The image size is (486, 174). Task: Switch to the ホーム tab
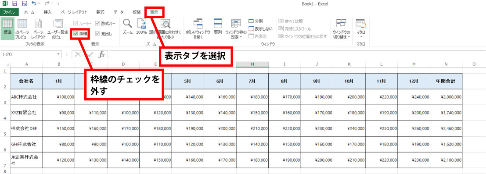click(29, 12)
